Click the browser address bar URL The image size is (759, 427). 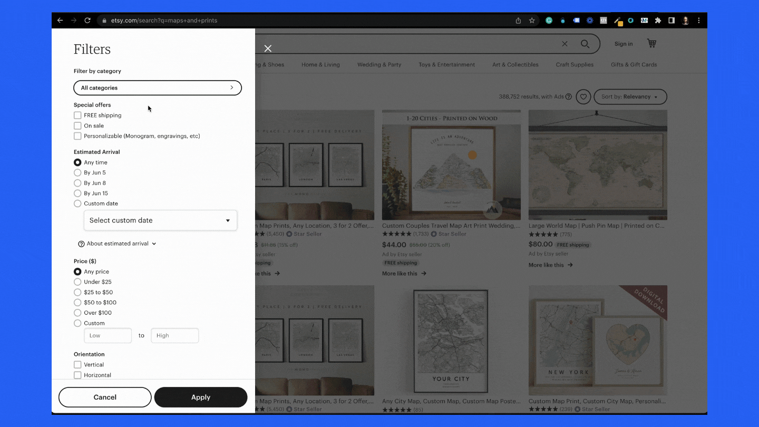(x=164, y=21)
